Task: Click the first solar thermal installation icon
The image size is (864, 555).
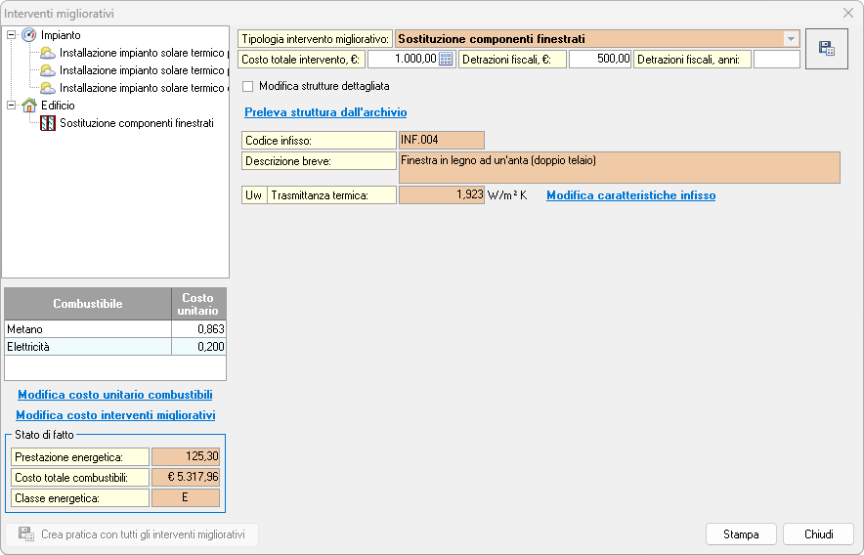Action: 48,53
